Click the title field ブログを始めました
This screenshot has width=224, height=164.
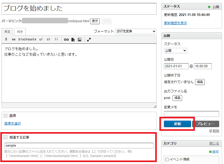click(79, 9)
